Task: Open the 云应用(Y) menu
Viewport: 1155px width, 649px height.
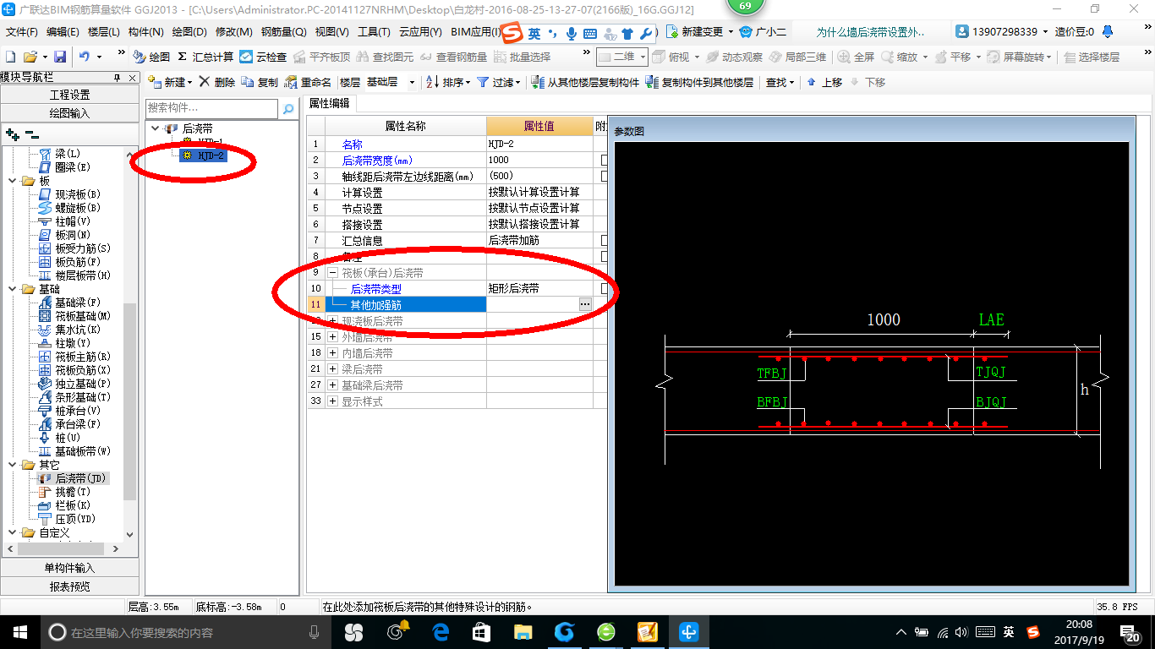Action: click(x=420, y=32)
